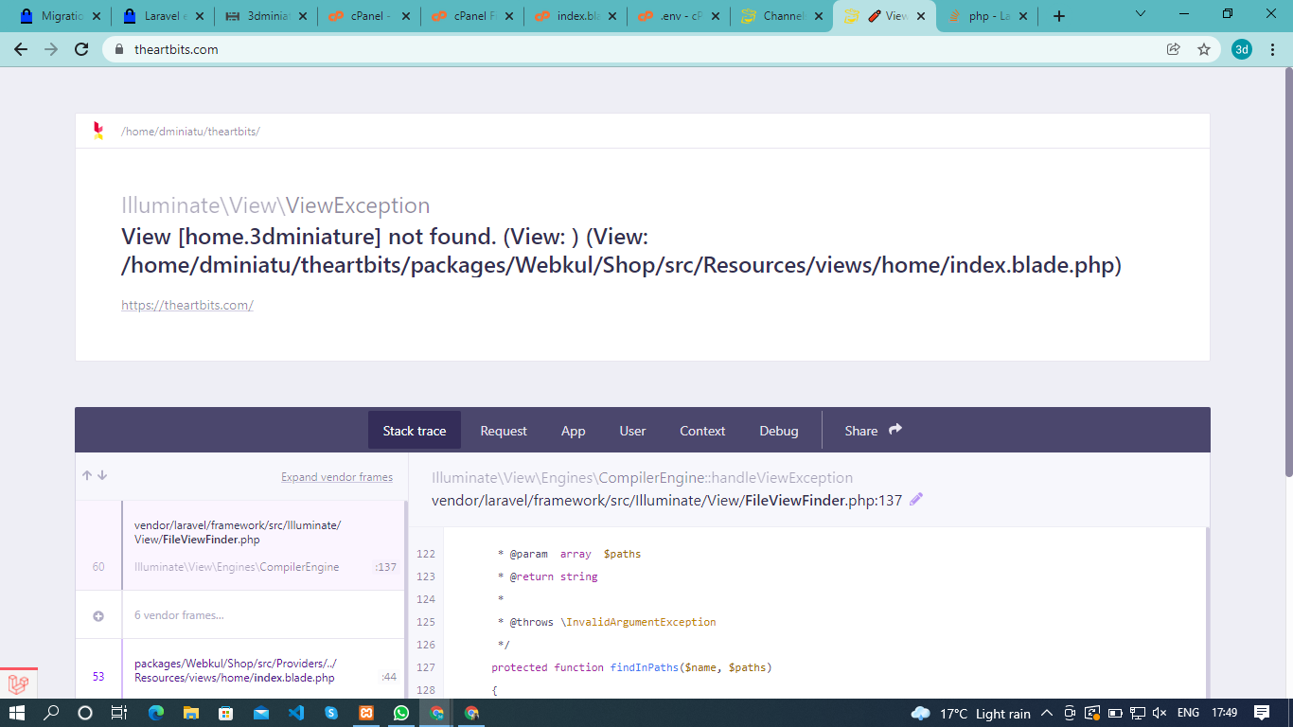Click the browser forward arrow
Viewport: 1293px width, 727px height.
pos(51,49)
